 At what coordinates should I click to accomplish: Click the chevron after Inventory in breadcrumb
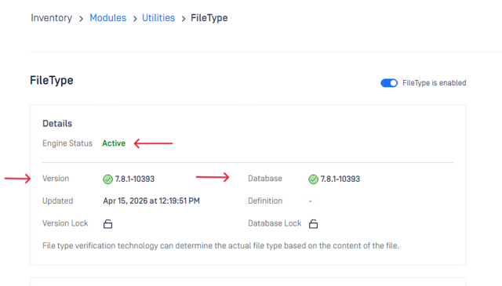click(x=81, y=19)
